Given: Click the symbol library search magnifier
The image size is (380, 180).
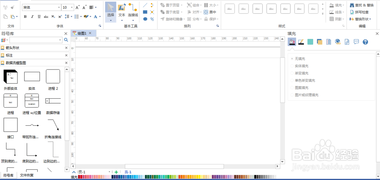Looking at the screenshot, I should (x=66, y=40).
